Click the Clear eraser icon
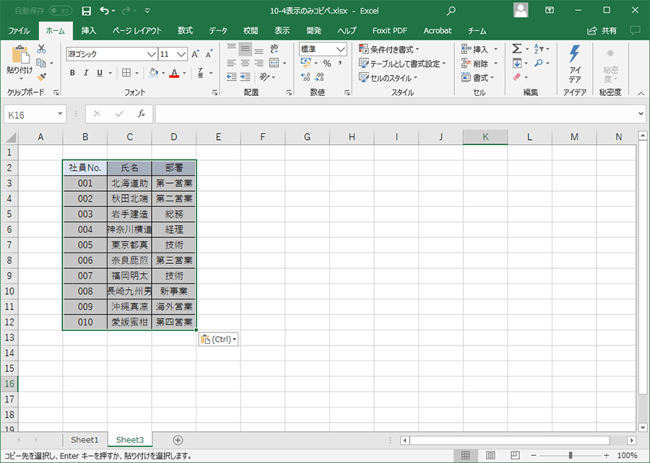Viewport: 650px width, 463px height. point(516,77)
